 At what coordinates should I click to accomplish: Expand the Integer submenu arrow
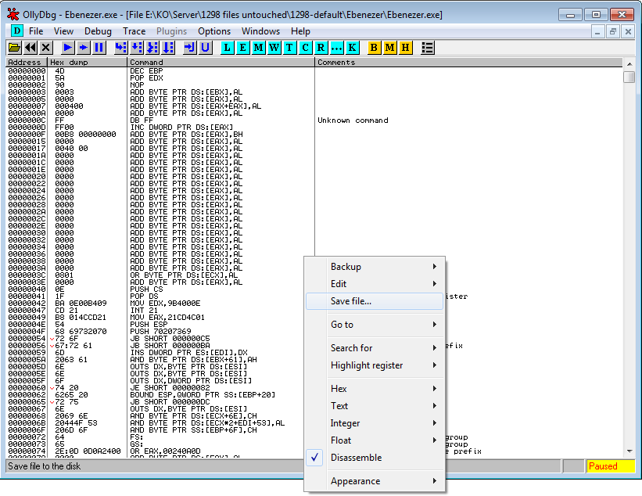click(435, 423)
